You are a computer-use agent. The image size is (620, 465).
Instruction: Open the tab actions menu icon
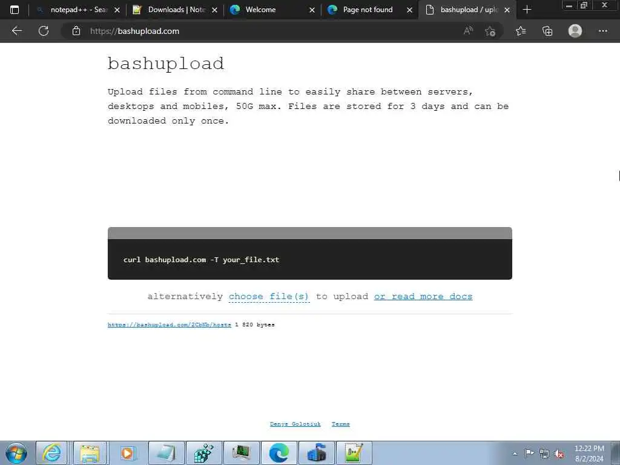[x=15, y=10]
